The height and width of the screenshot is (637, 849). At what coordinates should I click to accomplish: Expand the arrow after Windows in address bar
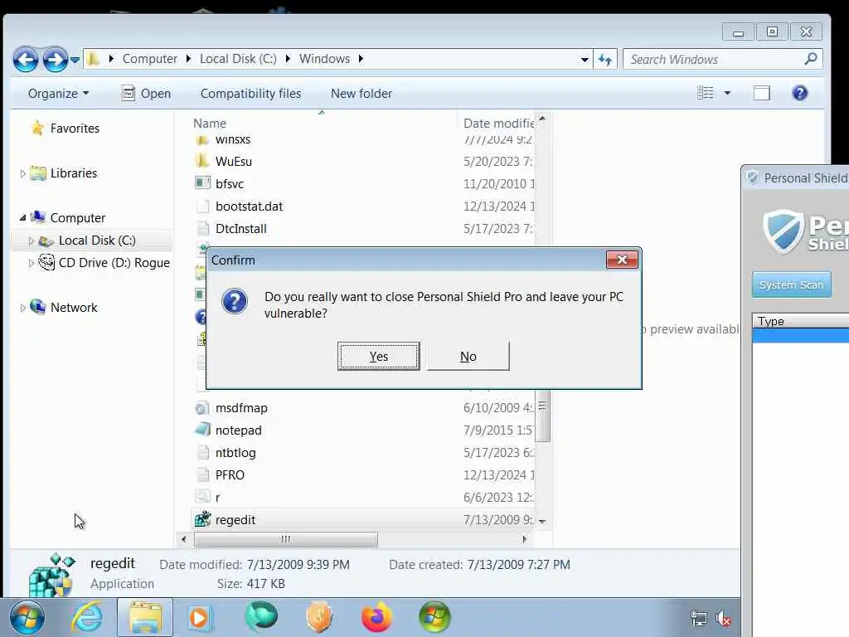pos(361,59)
